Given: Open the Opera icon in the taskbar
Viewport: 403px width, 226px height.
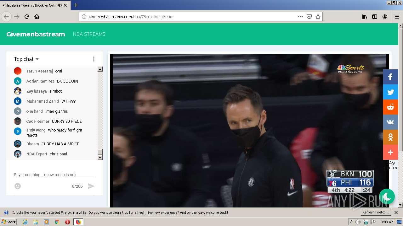Looking at the screenshot, I should pos(67,222).
